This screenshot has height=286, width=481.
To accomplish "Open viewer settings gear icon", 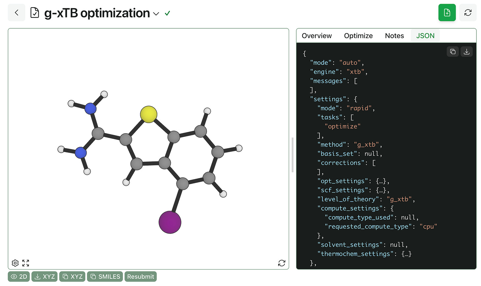I will [15, 263].
